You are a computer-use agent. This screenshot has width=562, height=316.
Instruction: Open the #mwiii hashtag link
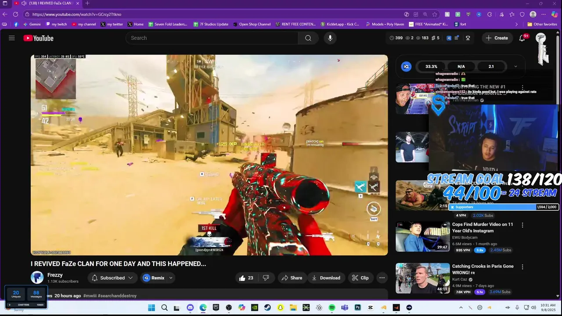90,296
